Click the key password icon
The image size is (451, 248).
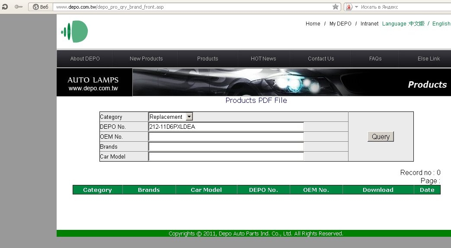(x=19, y=6)
